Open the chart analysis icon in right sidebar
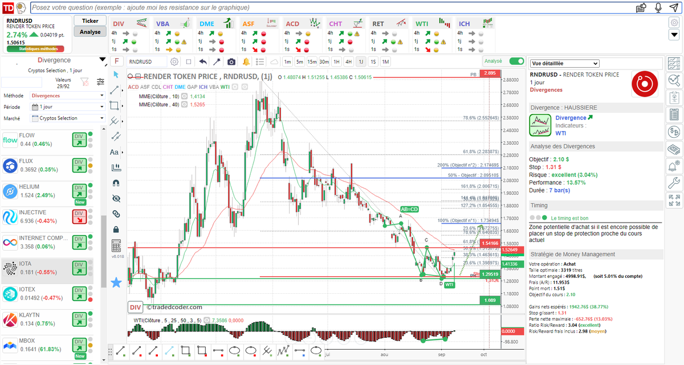This screenshot has width=684, height=365. point(674,80)
